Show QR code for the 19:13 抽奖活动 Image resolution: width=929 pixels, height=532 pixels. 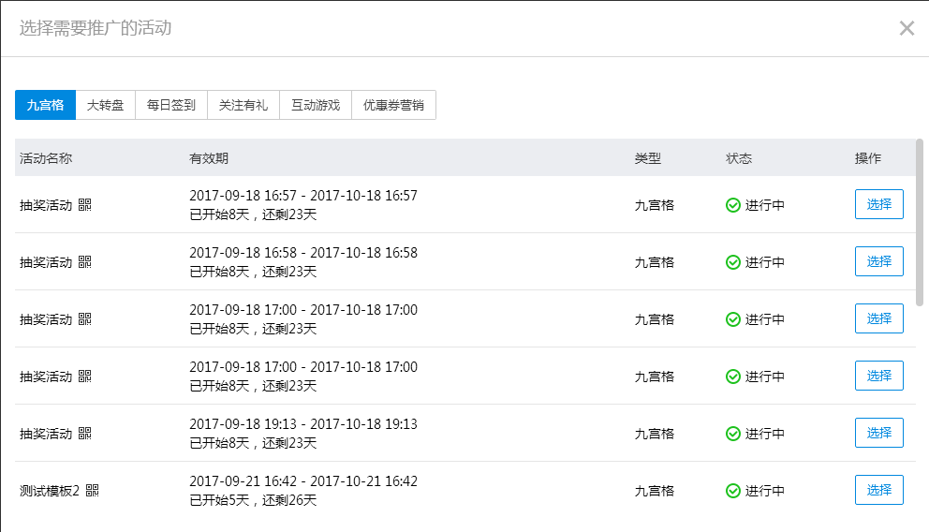pyautogui.click(x=85, y=434)
